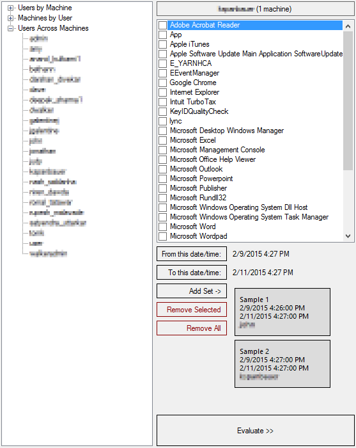Check the Apple iTunes checkbox
Screen dimensions: 356x448
pyautogui.click(x=162, y=44)
